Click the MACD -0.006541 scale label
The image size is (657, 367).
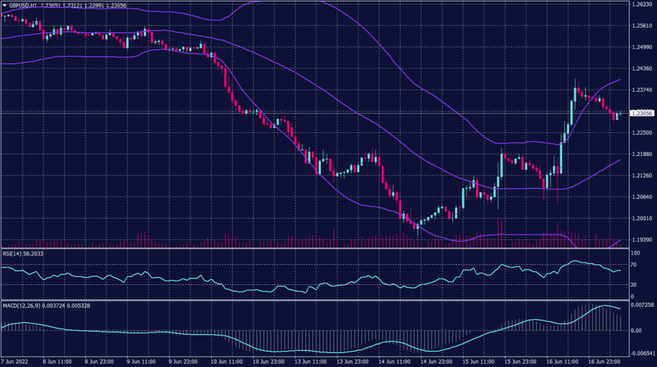pyautogui.click(x=642, y=354)
